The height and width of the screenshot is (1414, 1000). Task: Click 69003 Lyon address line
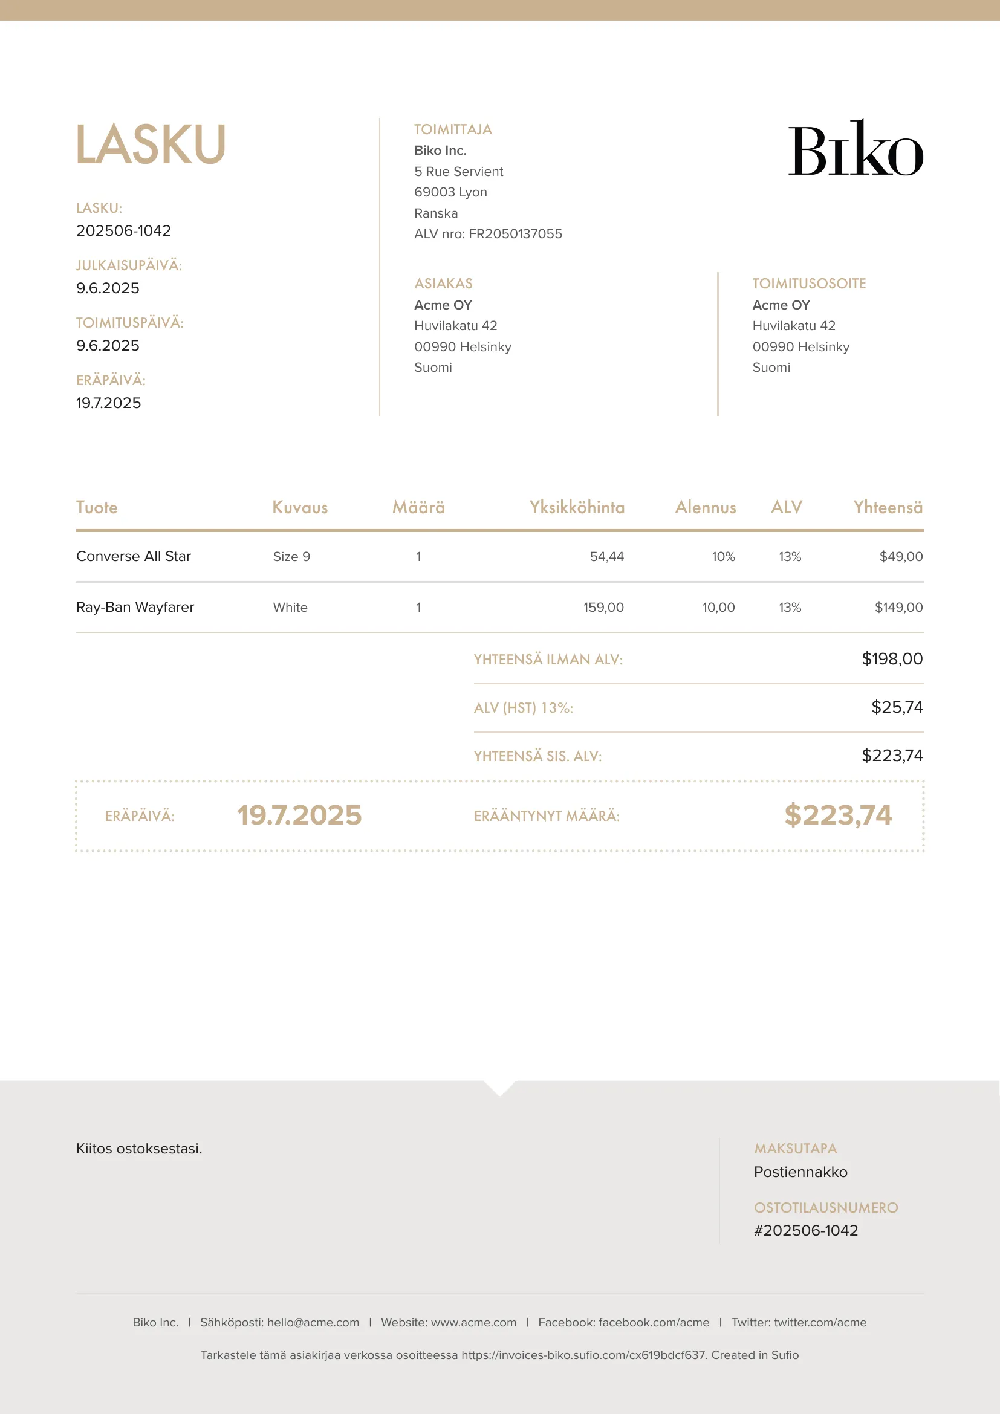point(450,192)
